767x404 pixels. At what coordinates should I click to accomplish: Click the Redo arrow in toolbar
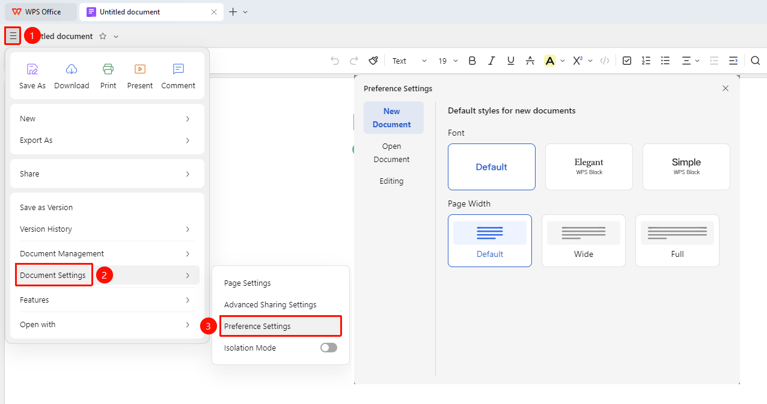354,61
